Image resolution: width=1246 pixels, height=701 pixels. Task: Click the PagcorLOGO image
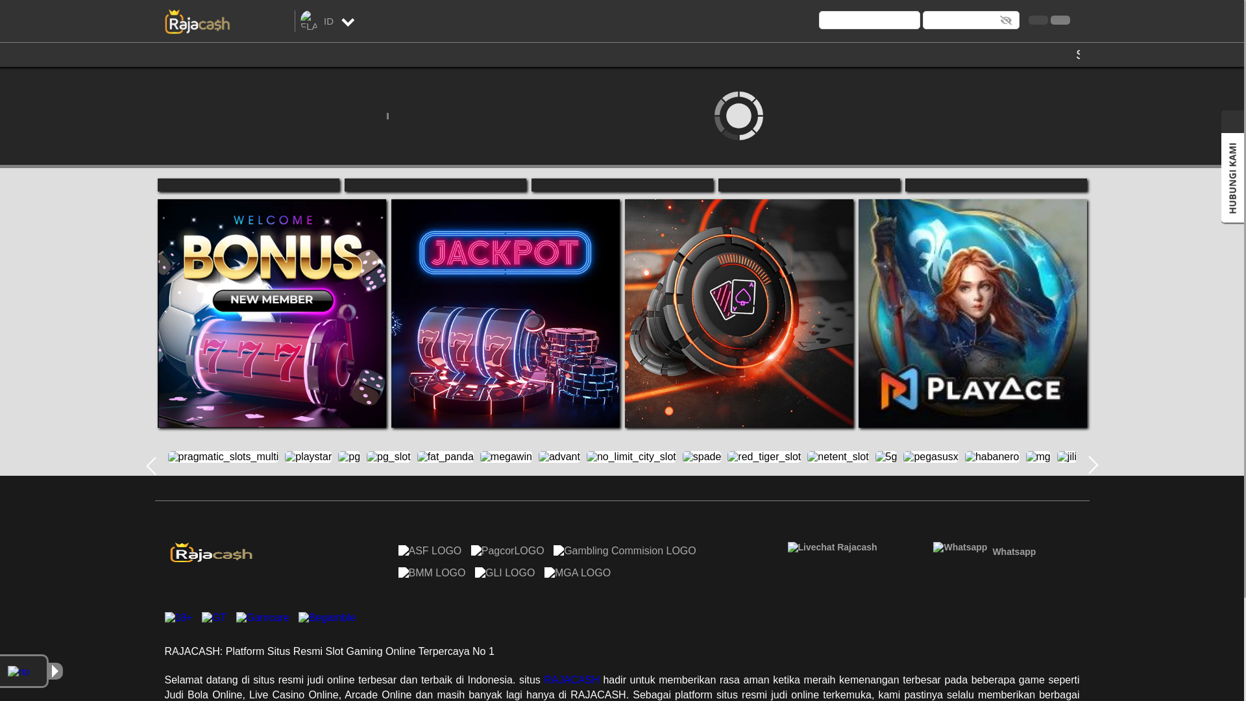tap(507, 551)
